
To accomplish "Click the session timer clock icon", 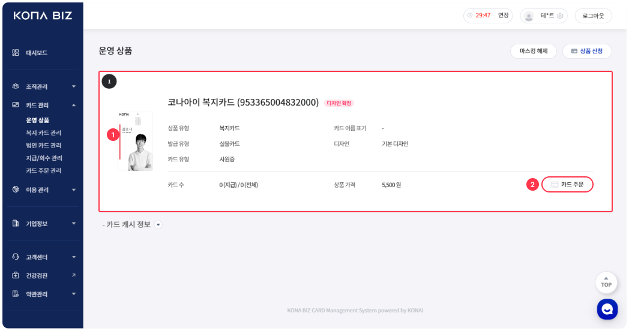I will click(470, 16).
